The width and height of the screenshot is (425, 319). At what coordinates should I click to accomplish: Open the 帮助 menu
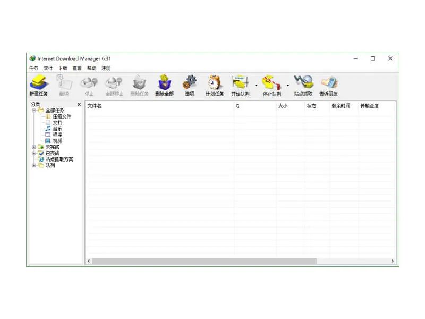click(91, 68)
